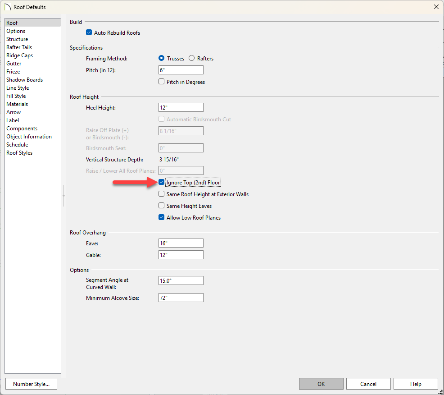Close the Roof Defaults dialog
The height and width of the screenshot is (395, 444).
436,7
